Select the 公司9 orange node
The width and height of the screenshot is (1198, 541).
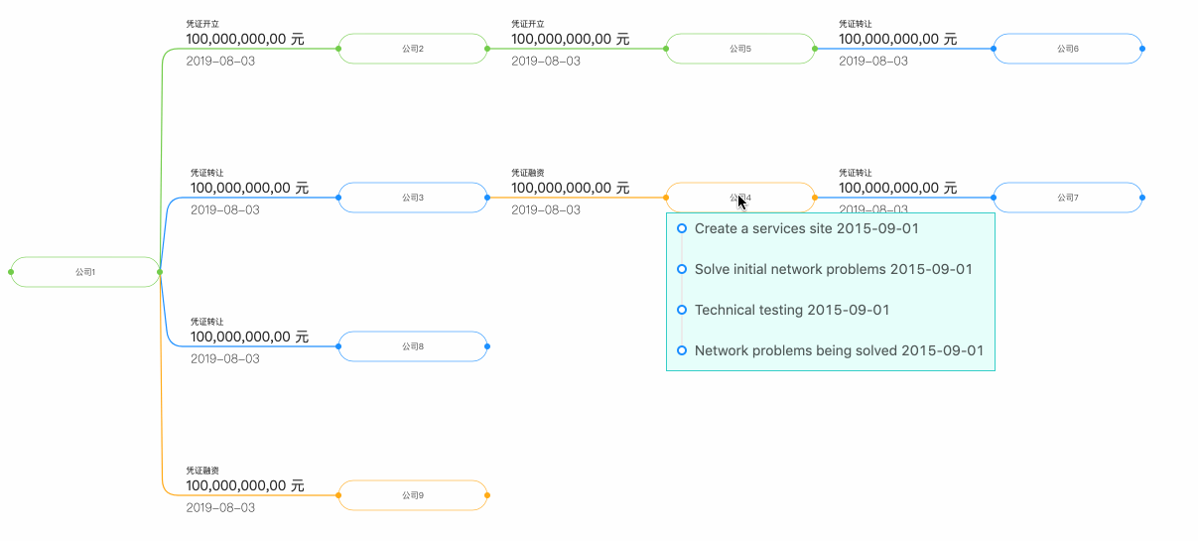click(413, 495)
